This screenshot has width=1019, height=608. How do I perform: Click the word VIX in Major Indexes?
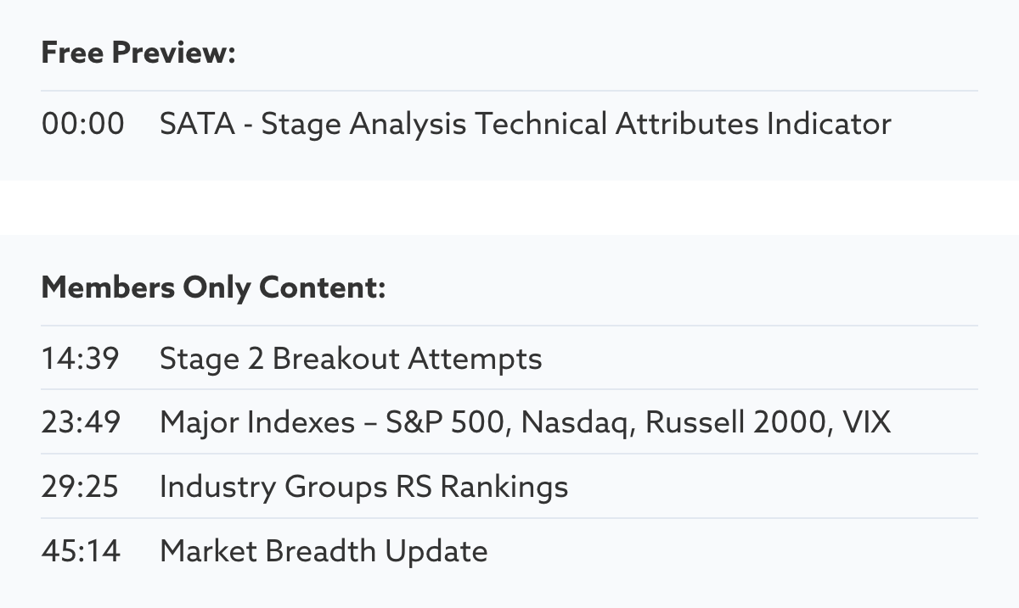866,422
